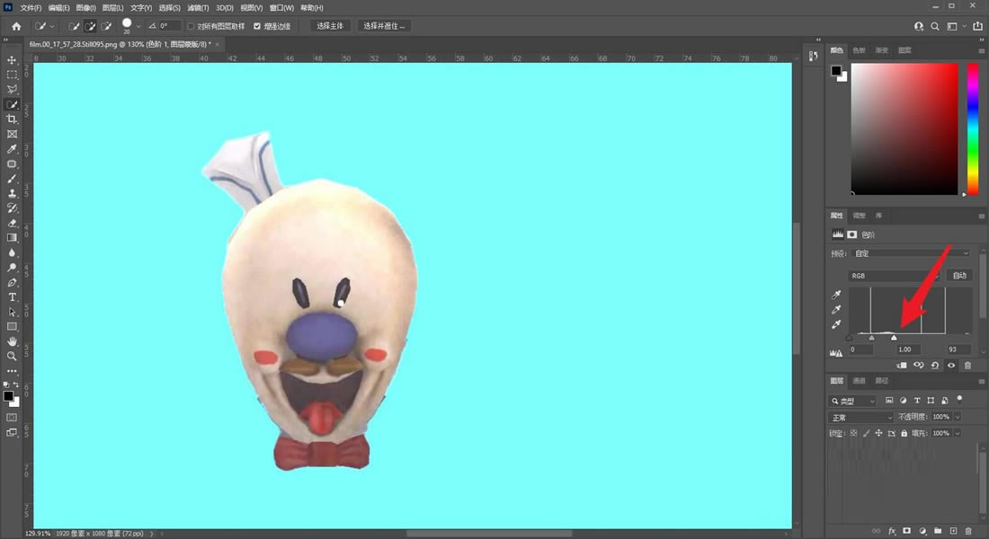The height and width of the screenshot is (539, 989).
Task: Open the 滤镜(T) menu
Action: (198, 8)
